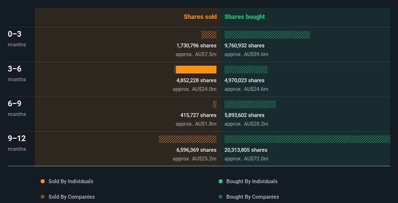The image size is (398, 203).
Task: Click the 3–6 months bought green bar
Action: click(x=246, y=70)
